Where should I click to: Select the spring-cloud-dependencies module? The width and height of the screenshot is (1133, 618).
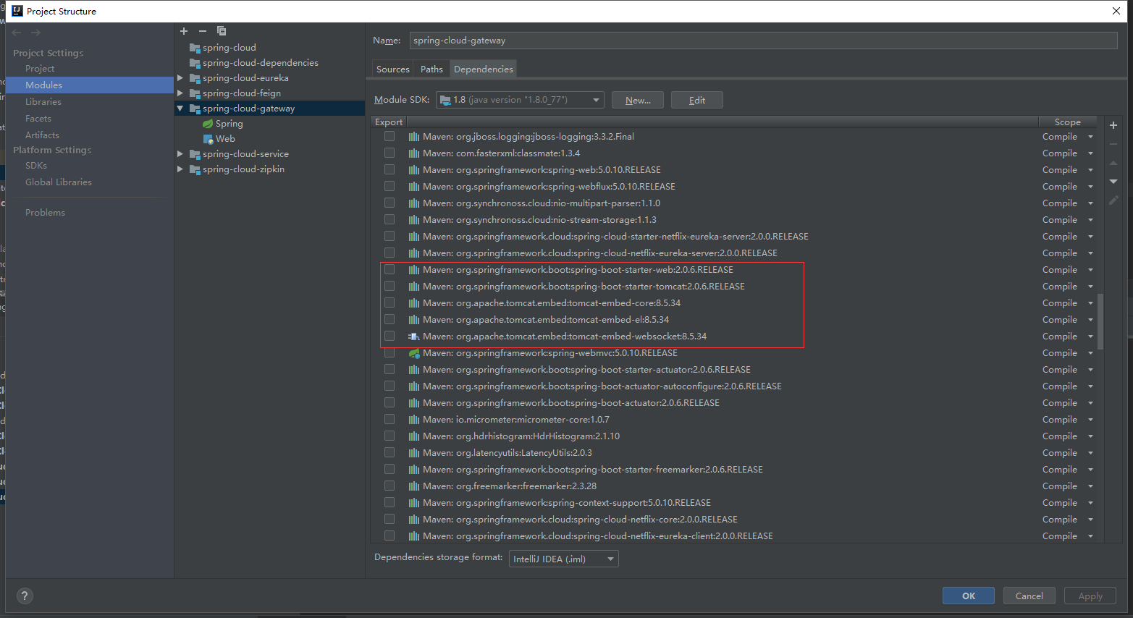(261, 63)
